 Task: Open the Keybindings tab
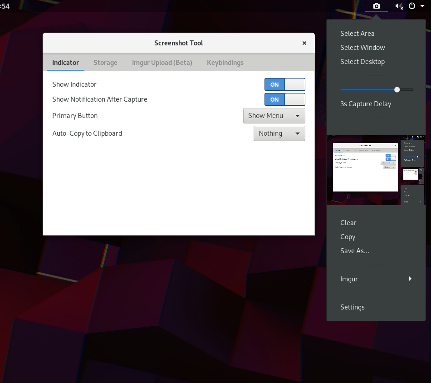225,63
